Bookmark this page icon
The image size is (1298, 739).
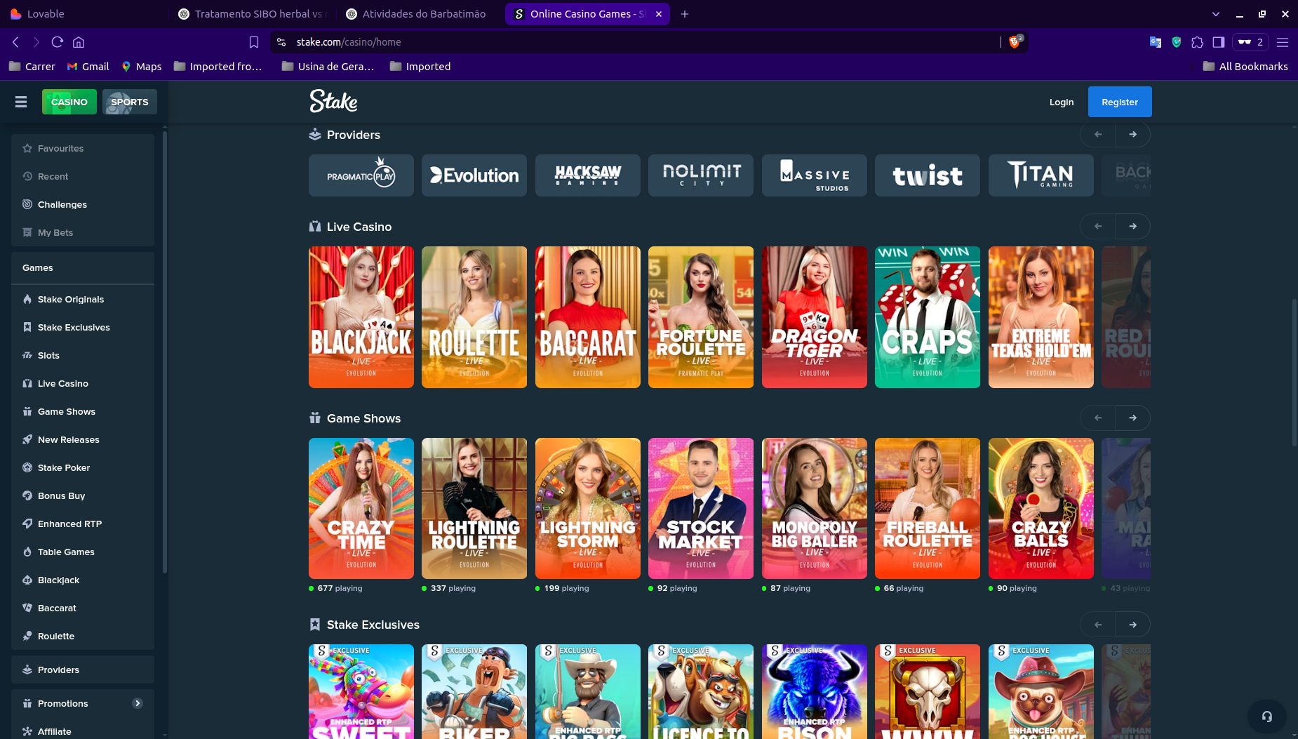point(254,42)
